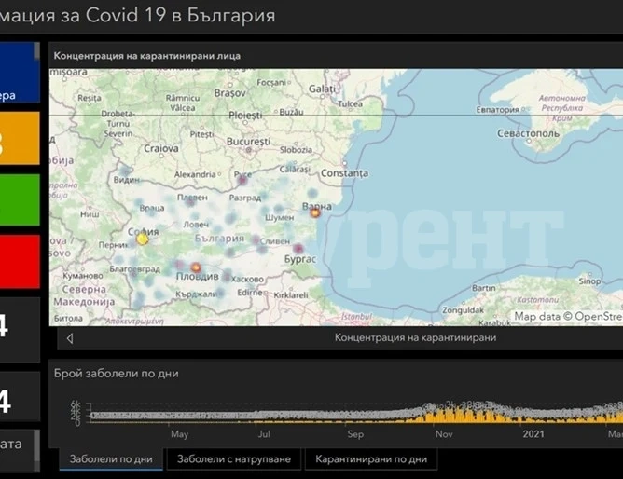Click the 'Плевен' label on the map
This screenshot has width=623, height=479.
point(192,198)
